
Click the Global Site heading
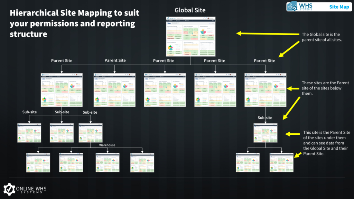click(x=190, y=10)
